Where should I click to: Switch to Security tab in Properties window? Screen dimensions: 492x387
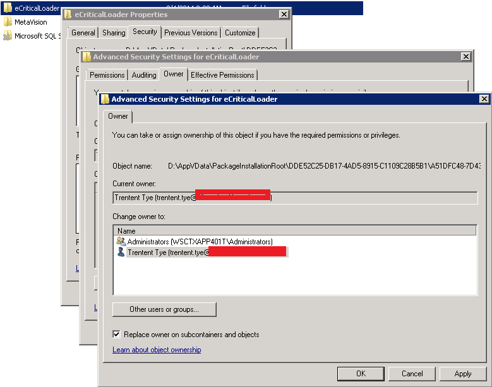145,32
